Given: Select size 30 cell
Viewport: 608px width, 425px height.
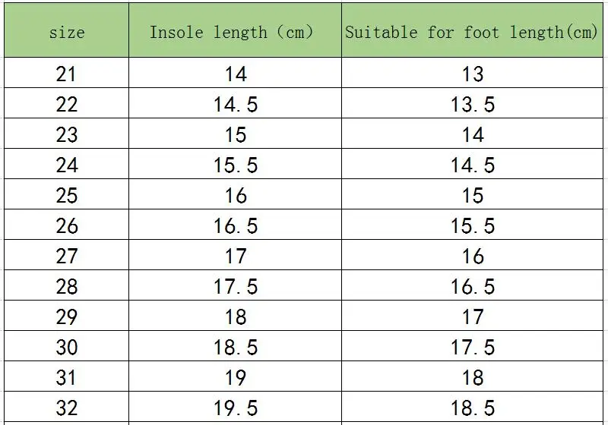Looking at the screenshot, I should (x=67, y=347).
